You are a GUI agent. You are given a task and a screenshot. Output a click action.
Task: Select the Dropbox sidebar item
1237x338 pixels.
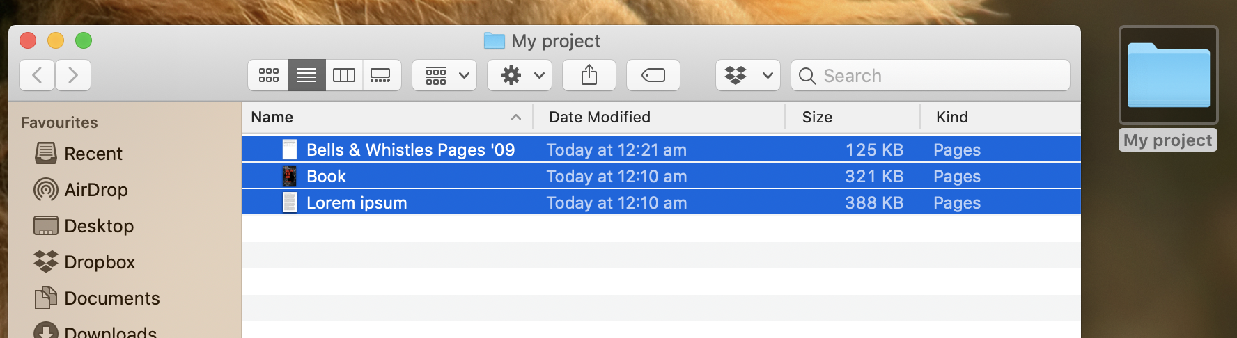(x=99, y=262)
